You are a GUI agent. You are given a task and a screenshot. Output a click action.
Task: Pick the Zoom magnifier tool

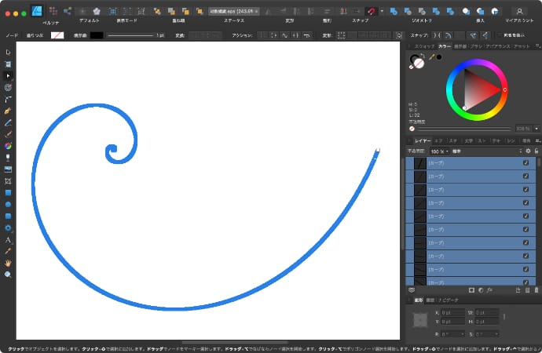(x=8, y=275)
